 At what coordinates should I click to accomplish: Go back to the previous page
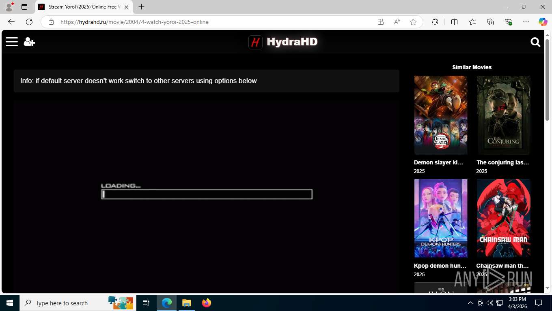[x=11, y=22]
